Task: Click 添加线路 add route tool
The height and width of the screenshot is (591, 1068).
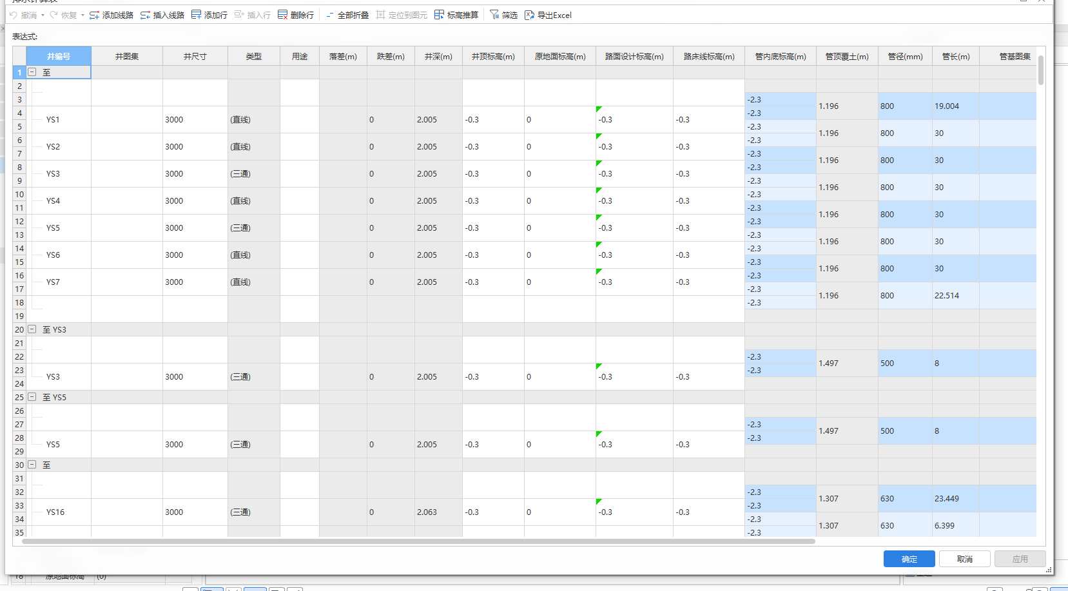Action: pyautogui.click(x=111, y=15)
